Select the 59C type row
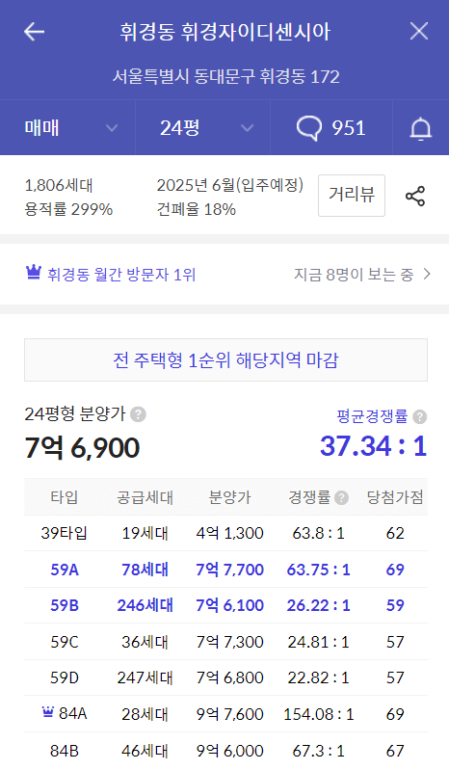 (x=225, y=641)
